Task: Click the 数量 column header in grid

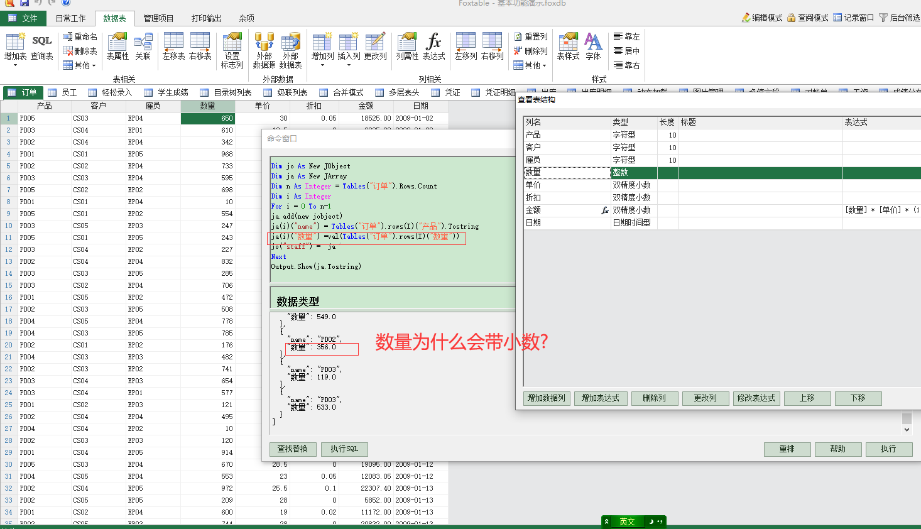Action: pos(207,106)
